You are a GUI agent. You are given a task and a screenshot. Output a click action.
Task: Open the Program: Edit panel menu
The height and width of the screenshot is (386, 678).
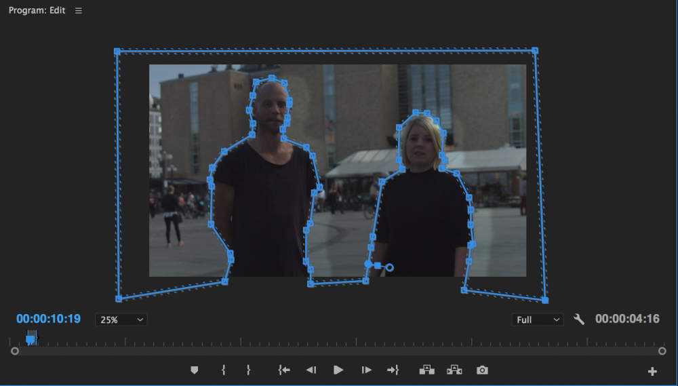point(79,11)
